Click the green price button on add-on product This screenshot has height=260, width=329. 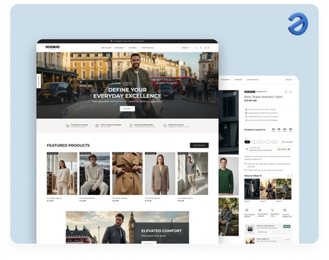(x=287, y=227)
